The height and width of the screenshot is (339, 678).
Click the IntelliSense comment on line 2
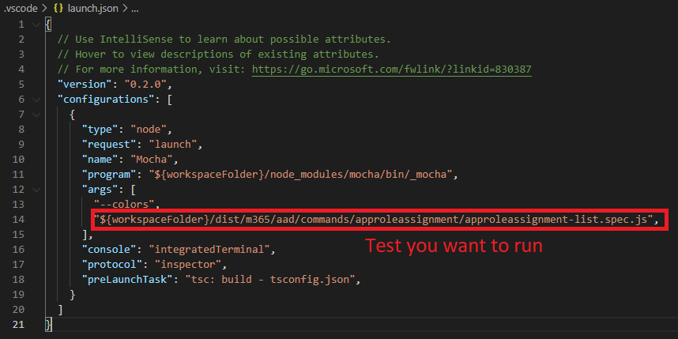pos(224,40)
